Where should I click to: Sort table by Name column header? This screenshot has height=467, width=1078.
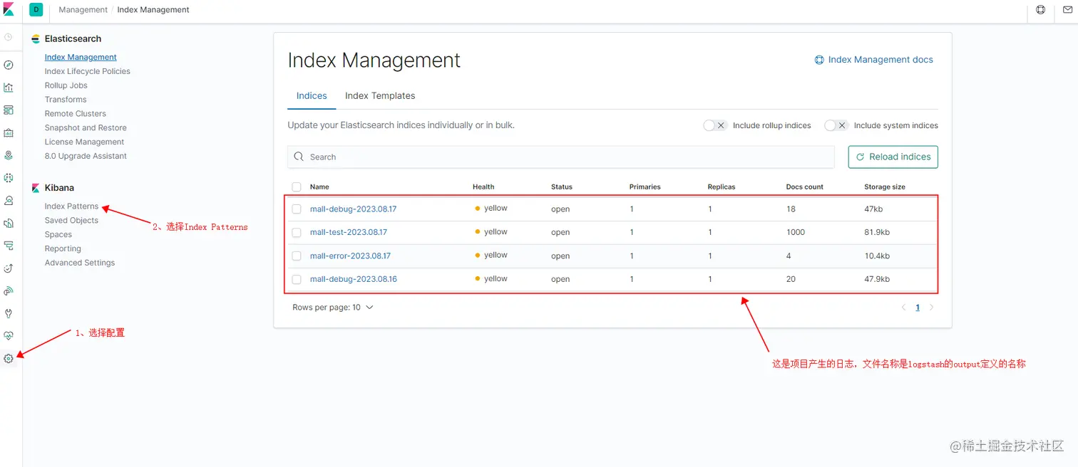[319, 187]
